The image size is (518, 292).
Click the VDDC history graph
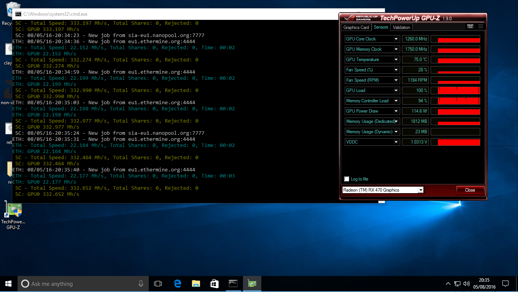pos(455,142)
